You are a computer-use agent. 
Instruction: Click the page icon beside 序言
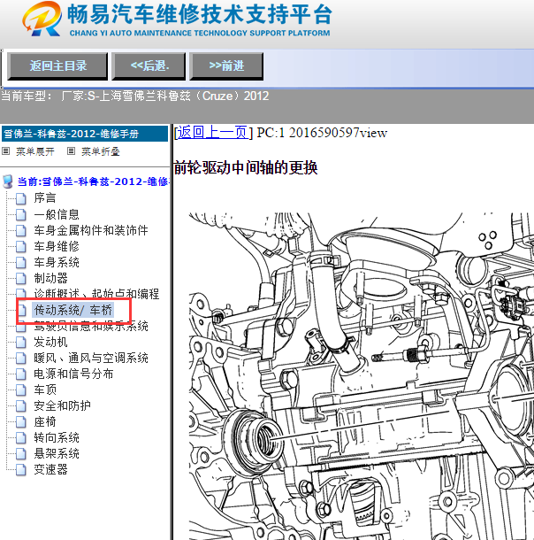[x=21, y=198]
